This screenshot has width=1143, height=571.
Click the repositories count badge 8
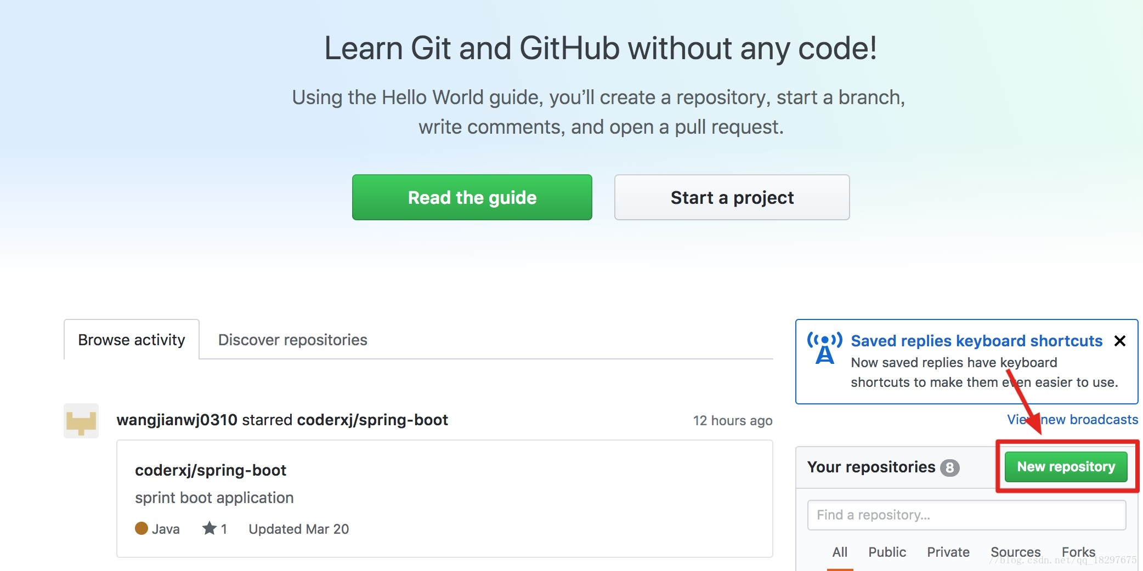click(949, 467)
